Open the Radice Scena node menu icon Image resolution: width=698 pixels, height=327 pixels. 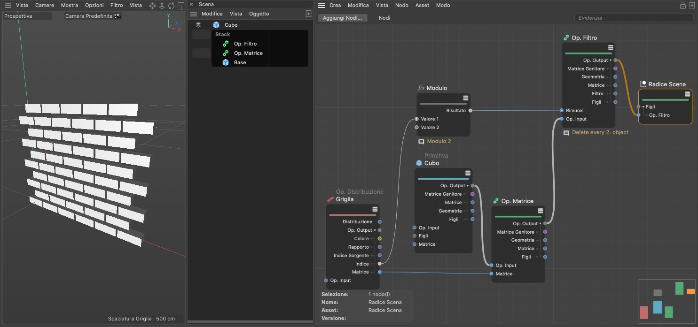pos(688,94)
